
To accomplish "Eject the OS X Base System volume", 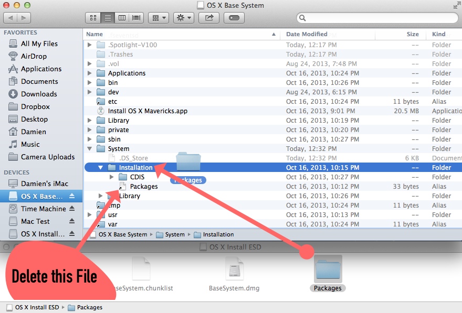I will (72, 196).
